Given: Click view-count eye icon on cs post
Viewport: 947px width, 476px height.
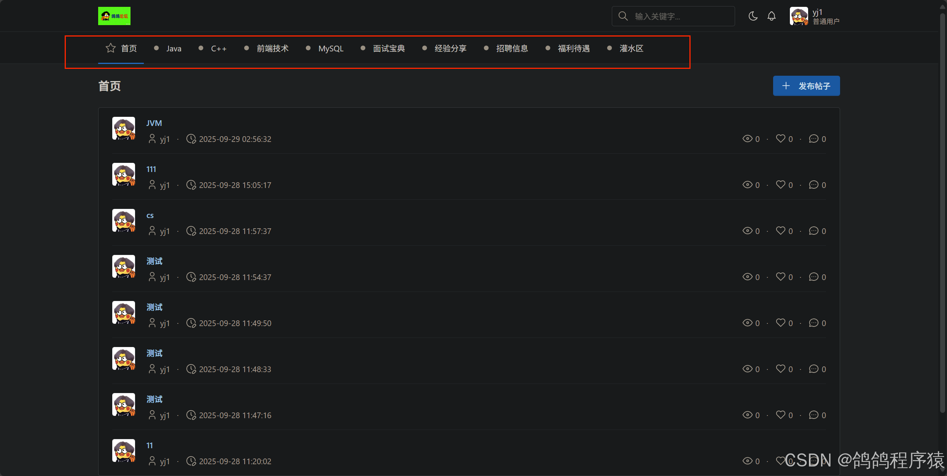Looking at the screenshot, I should (x=747, y=231).
